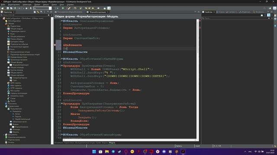
Task: Select the Справочники tree node
Action: (13, 106)
